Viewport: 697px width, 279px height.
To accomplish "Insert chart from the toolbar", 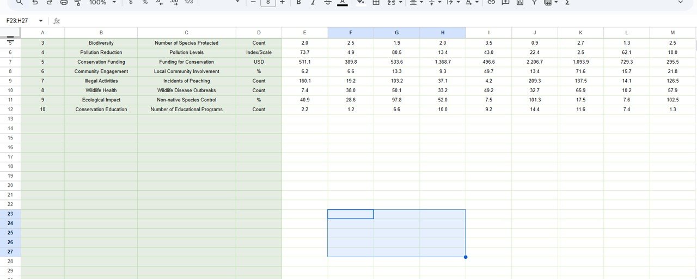I will click(519, 2).
